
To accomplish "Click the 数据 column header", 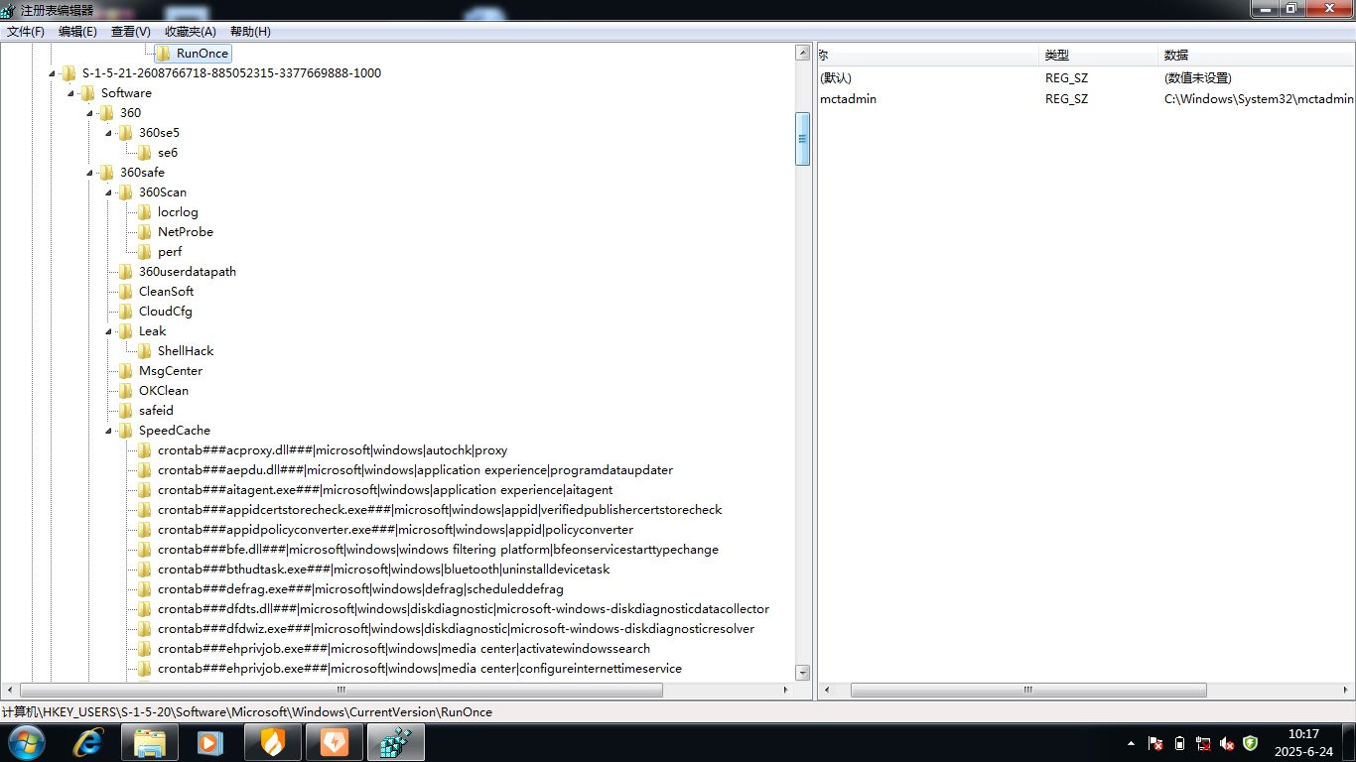I will [x=1176, y=56].
